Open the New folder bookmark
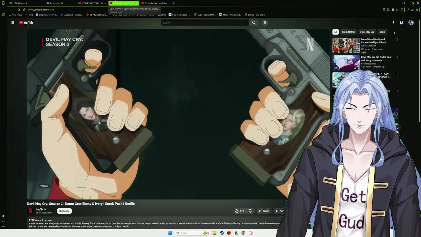The width and height of the screenshot is (421, 237). 15,15
